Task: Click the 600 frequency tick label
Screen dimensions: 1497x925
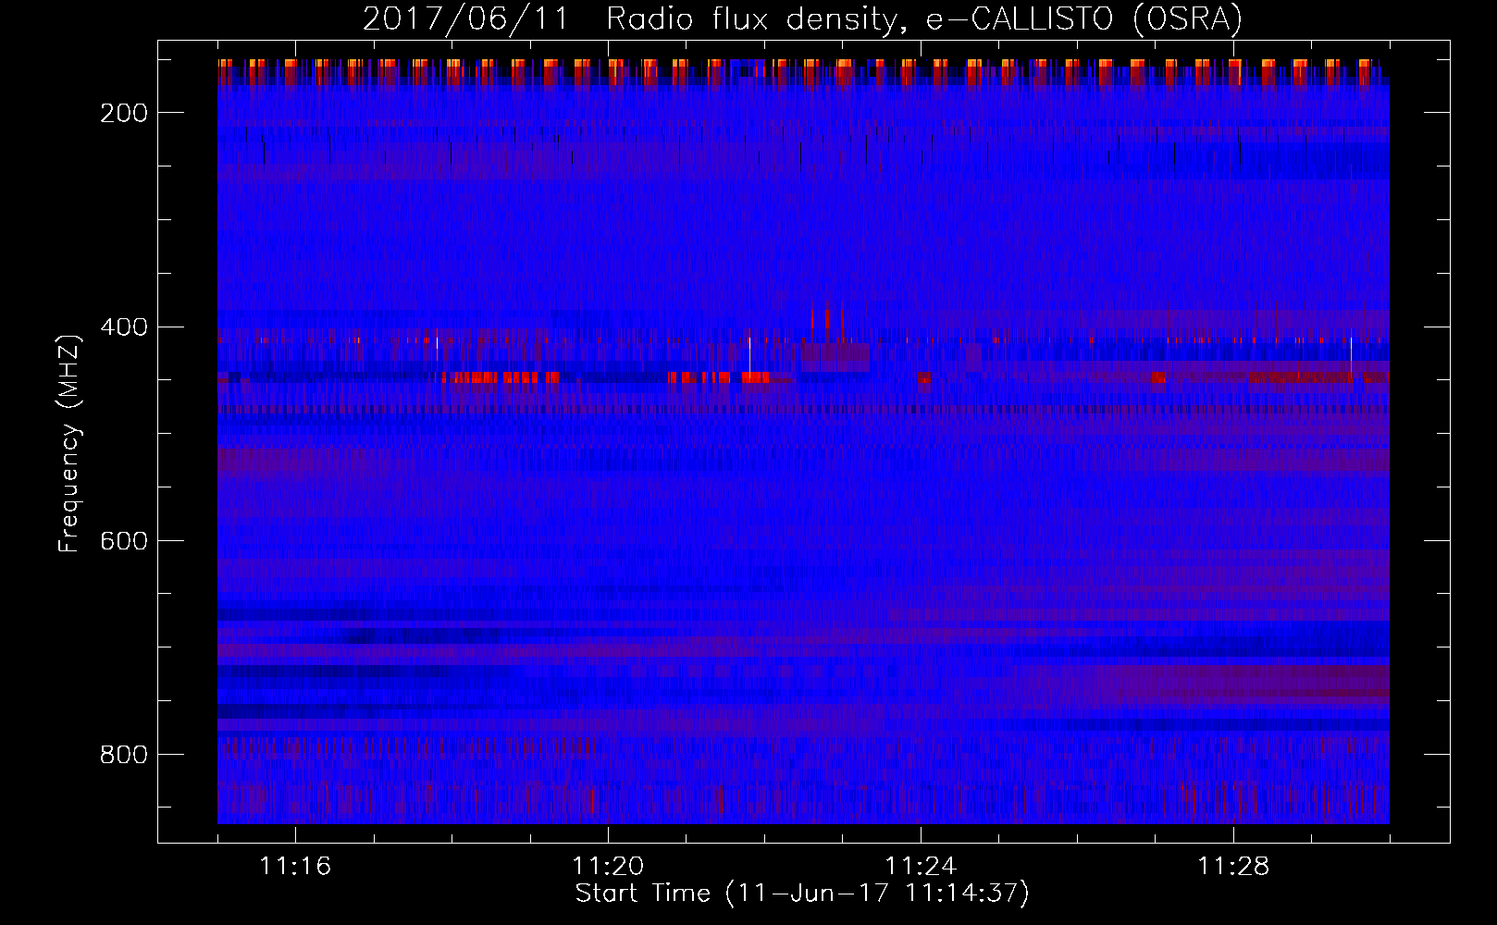Action: 124,541
